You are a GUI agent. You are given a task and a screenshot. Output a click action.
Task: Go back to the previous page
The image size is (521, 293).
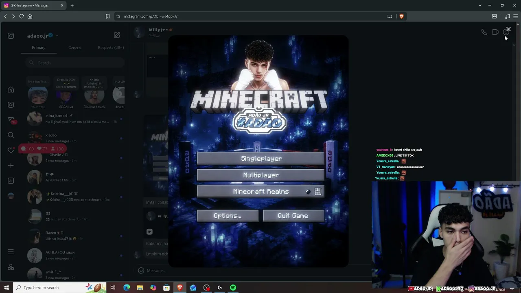coord(5,16)
